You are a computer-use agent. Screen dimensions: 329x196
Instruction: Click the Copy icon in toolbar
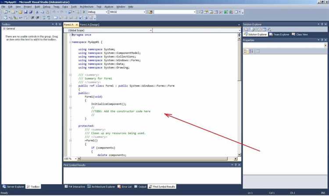[42, 12]
